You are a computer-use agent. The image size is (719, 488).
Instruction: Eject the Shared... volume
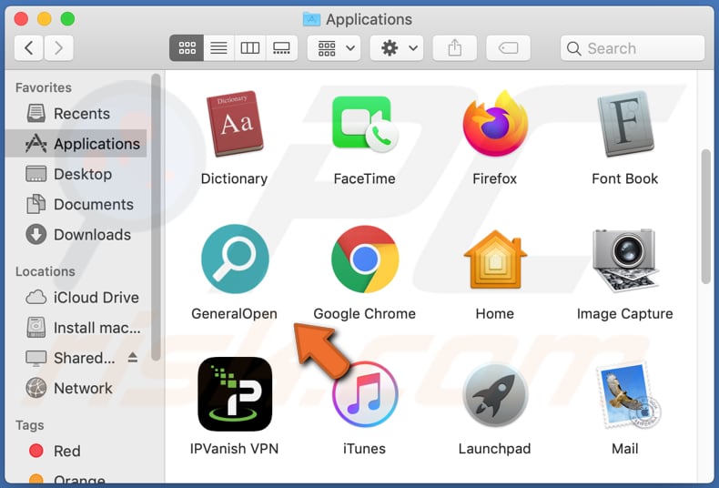coord(133,357)
